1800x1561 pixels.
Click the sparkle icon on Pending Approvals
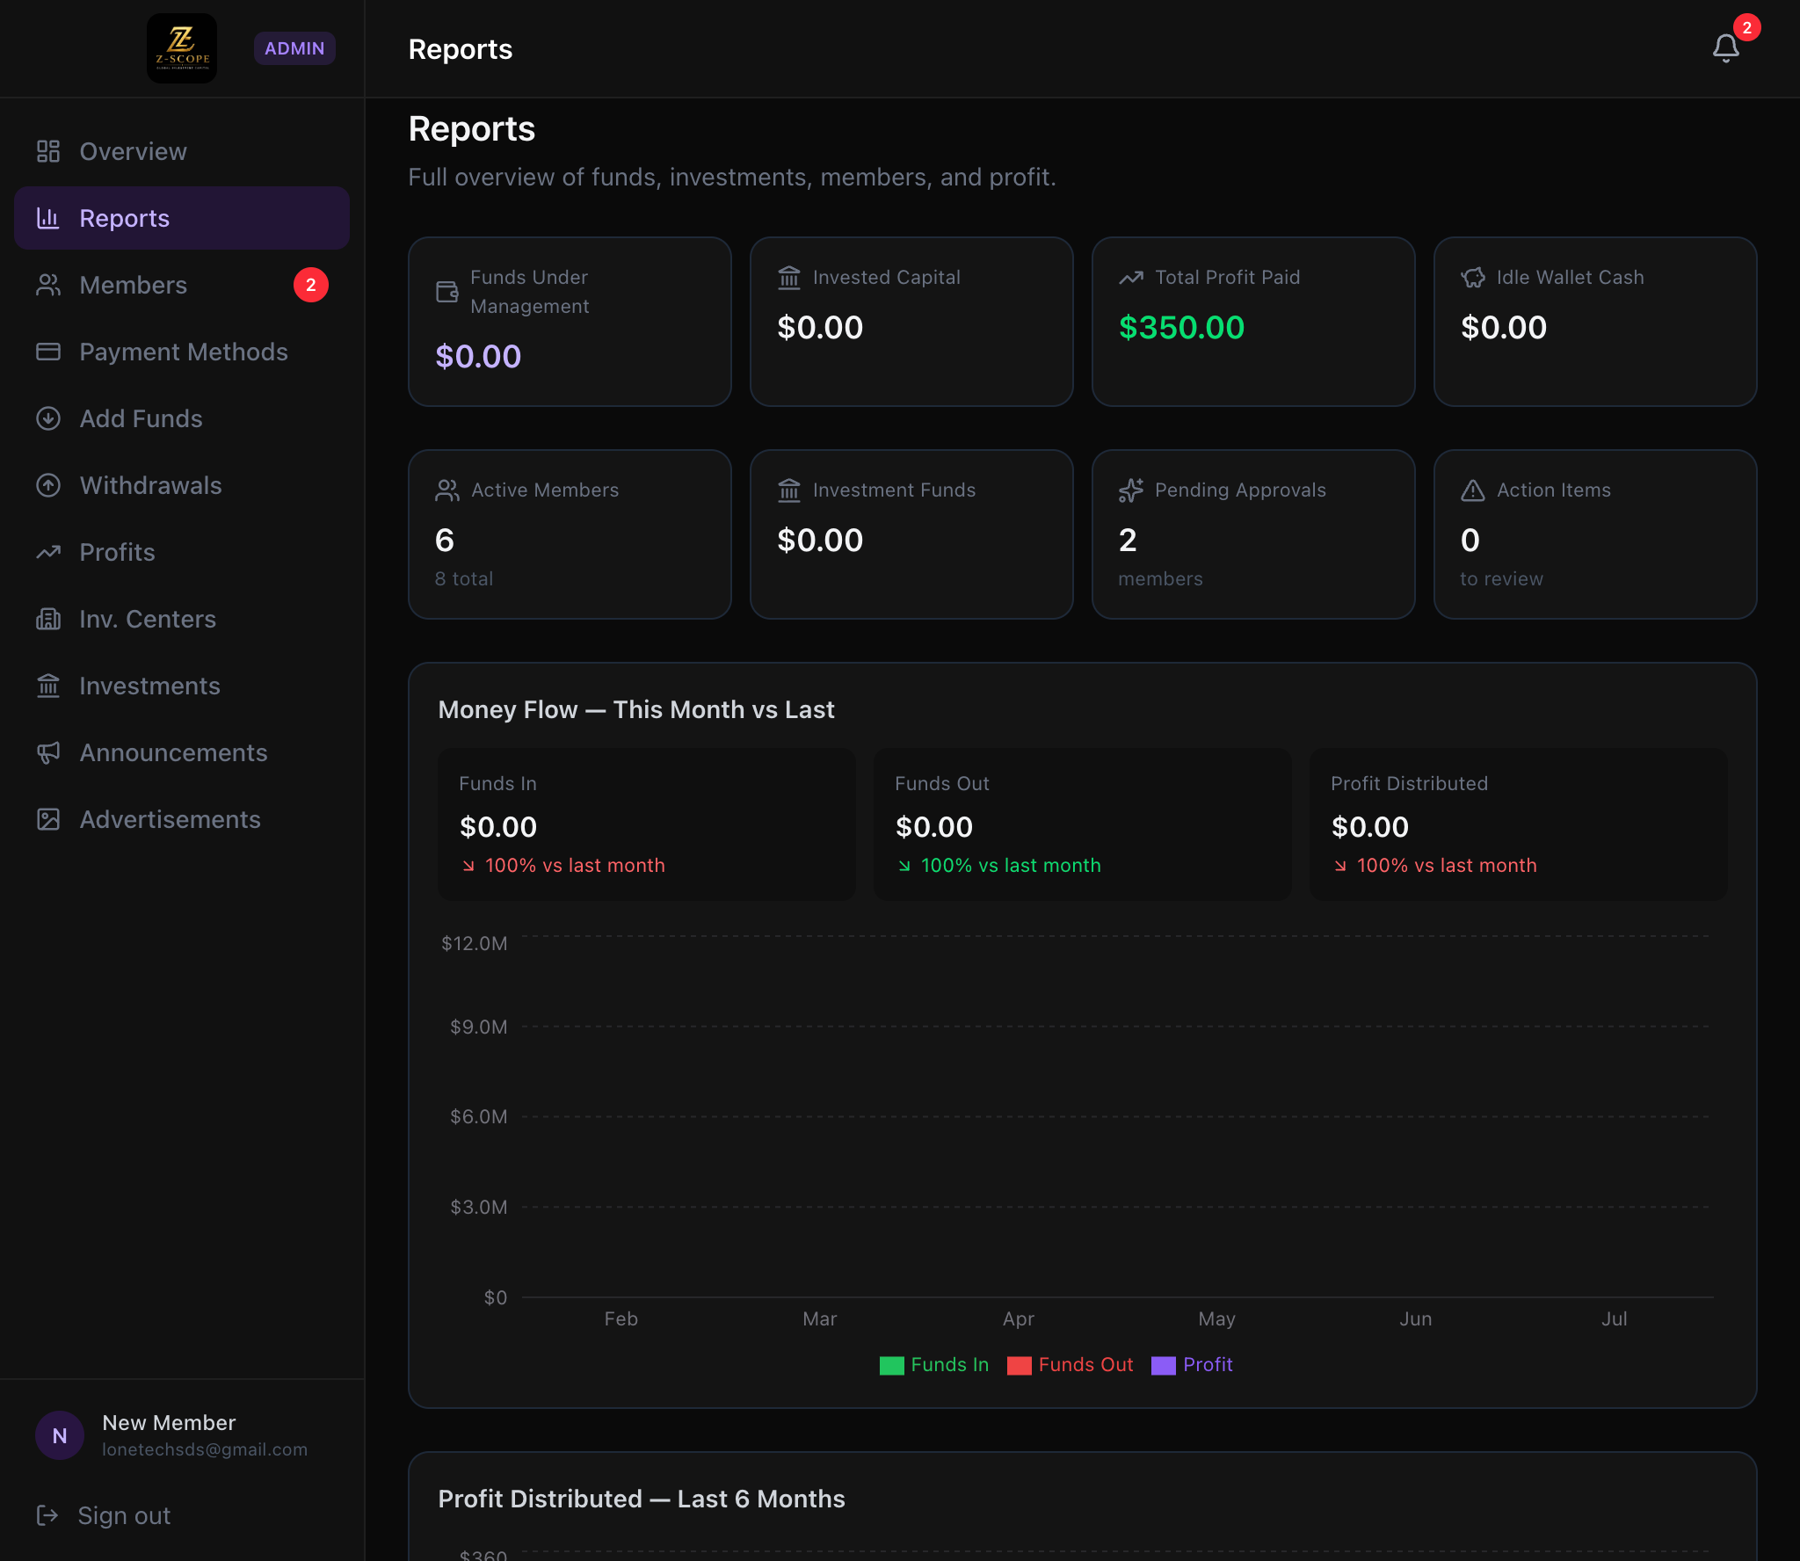pyautogui.click(x=1131, y=490)
